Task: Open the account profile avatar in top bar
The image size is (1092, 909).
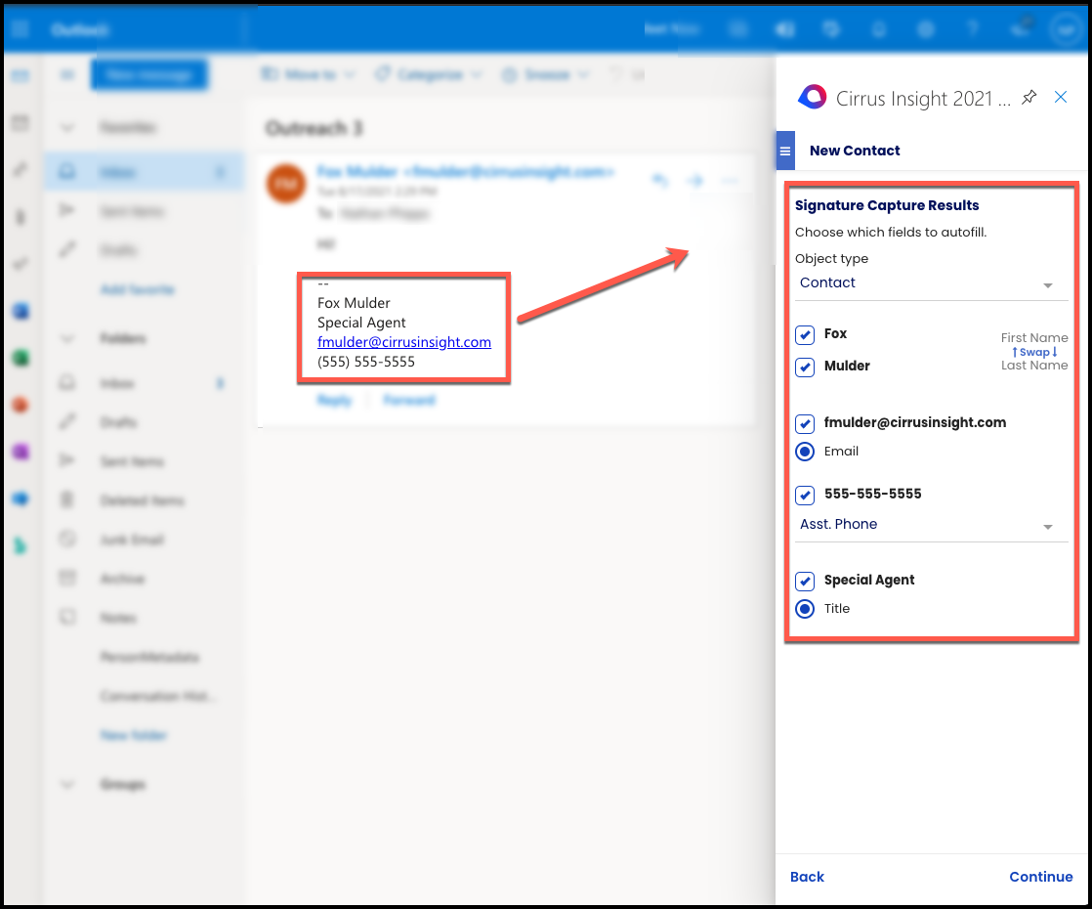Action: tap(1067, 29)
